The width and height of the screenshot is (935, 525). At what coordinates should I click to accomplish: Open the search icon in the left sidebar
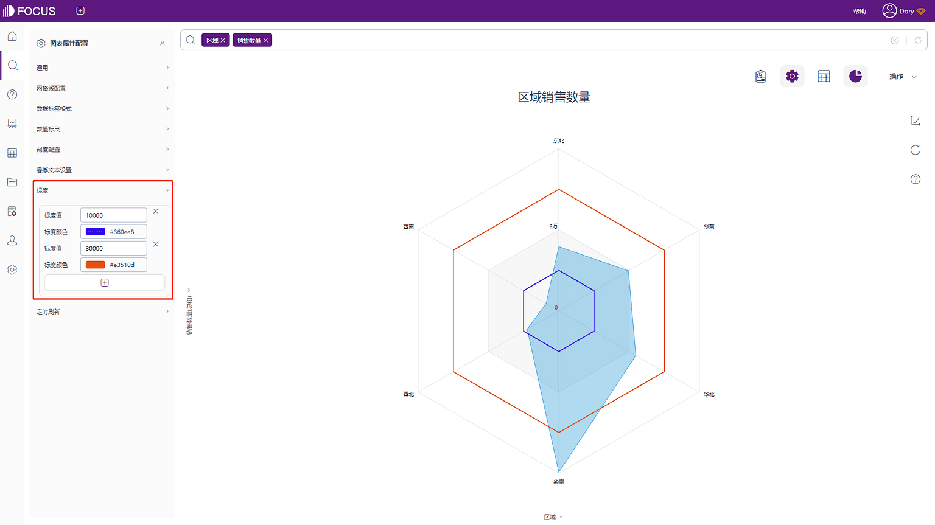coord(12,66)
